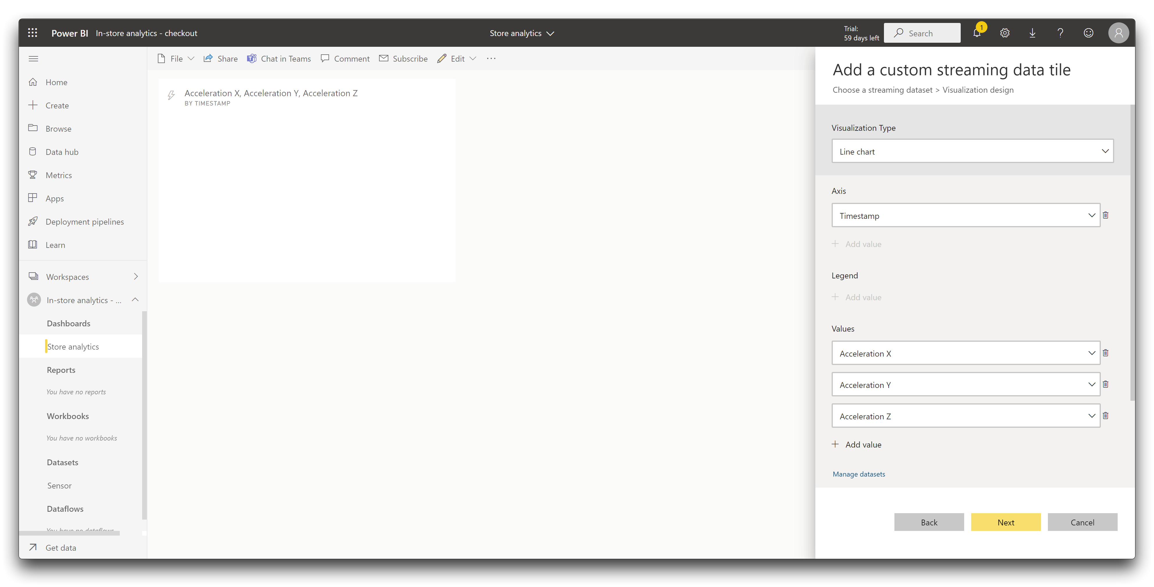Open Visualization Type Line chart dropdown
Screen dimensions: 1154x587
972,151
